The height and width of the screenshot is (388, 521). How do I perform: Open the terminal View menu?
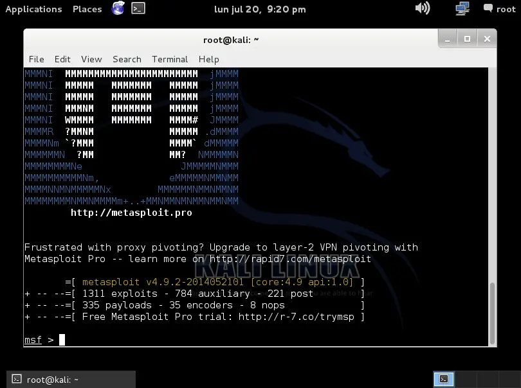pyautogui.click(x=91, y=59)
